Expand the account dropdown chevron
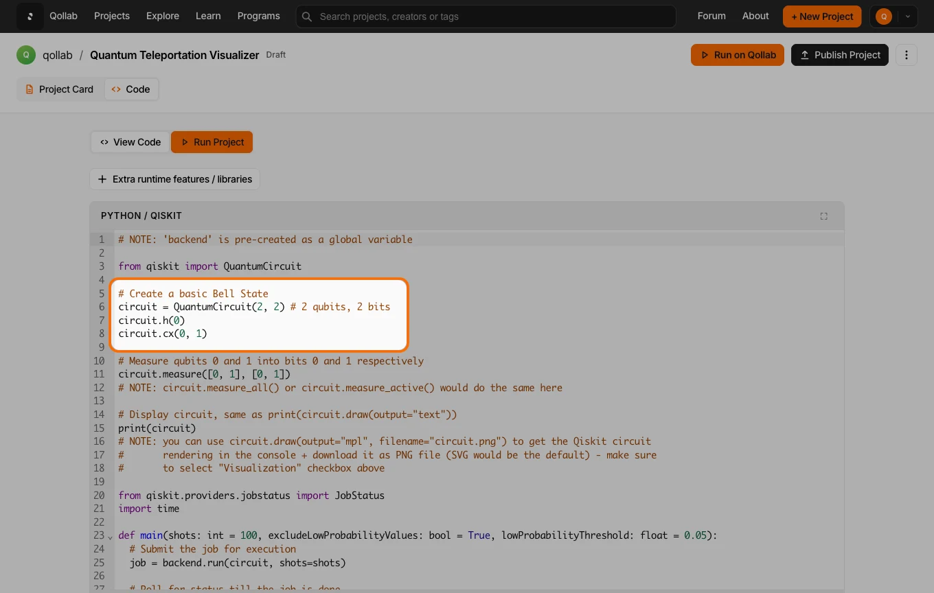 908,16
